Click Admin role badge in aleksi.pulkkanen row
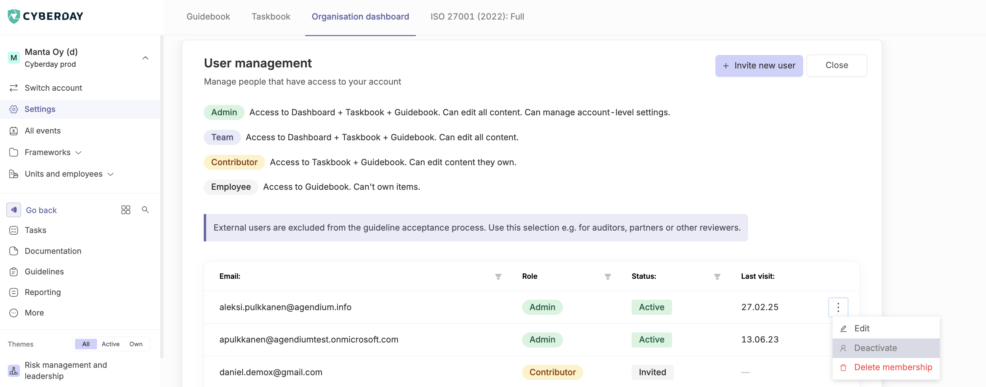 (x=542, y=307)
